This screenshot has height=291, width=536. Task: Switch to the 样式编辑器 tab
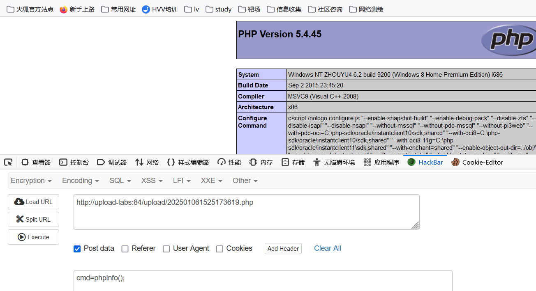point(188,162)
